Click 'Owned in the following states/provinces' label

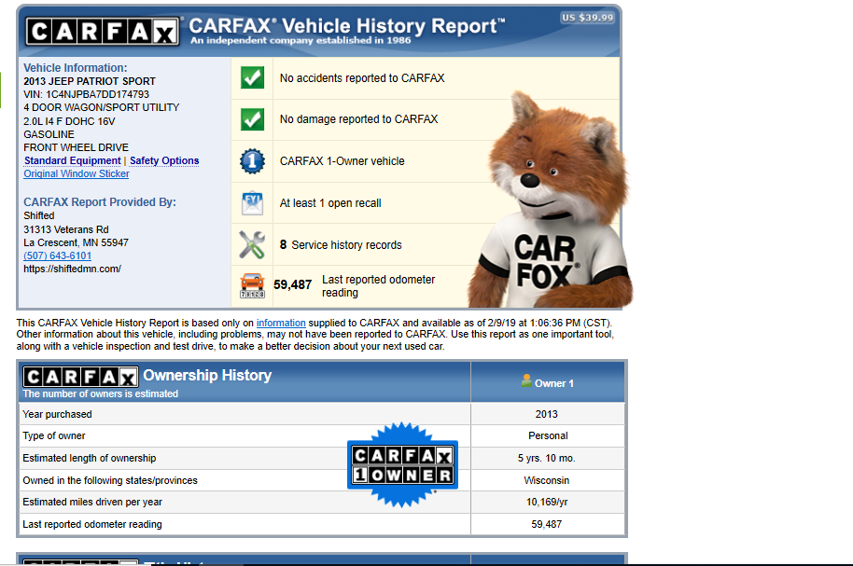tap(110, 480)
